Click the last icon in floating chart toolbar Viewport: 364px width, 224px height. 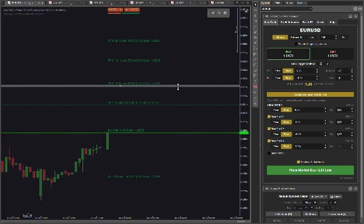(x=225, y=13)
